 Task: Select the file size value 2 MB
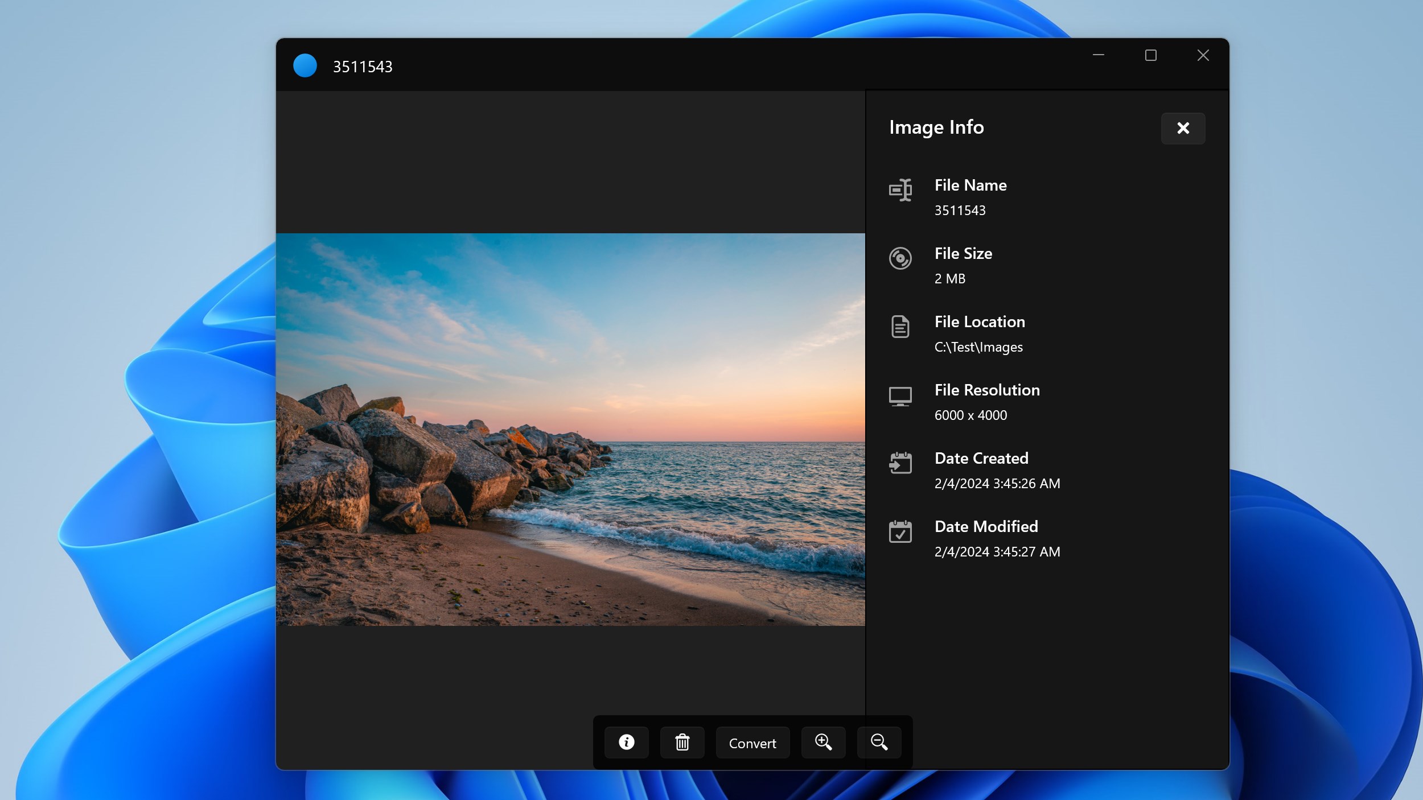click(x=950, y=279)
